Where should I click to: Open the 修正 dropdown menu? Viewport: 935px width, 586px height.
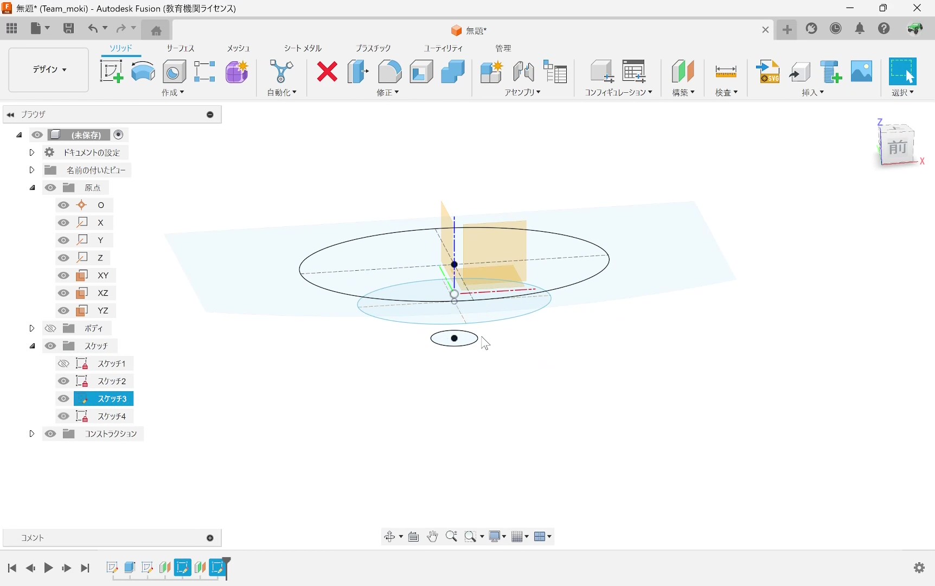(388, 93)
